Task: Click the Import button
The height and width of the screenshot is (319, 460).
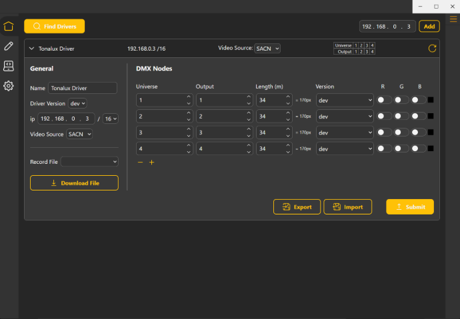Action: tap(347, 207)
